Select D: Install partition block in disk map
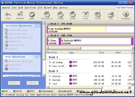The image size is (135, 97). click(96, 41)
